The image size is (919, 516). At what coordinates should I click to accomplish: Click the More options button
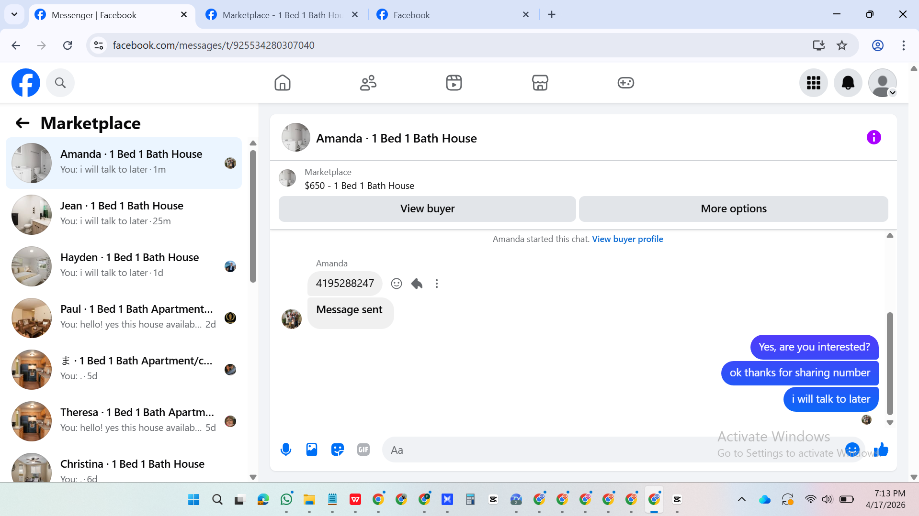pos(734,209)
